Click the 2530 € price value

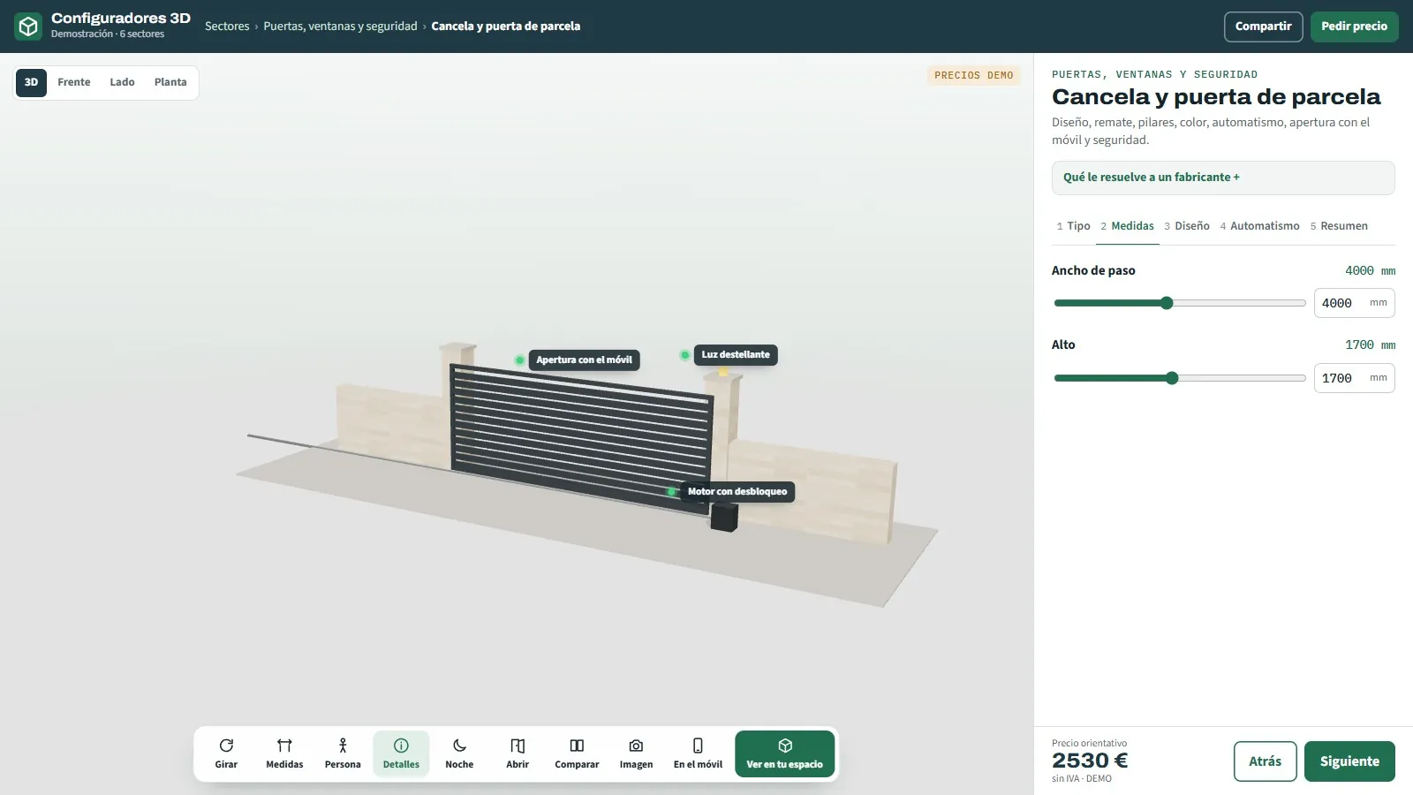(1090, 761)
